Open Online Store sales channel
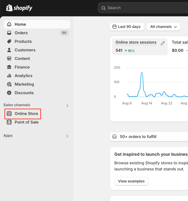The image size is (188, 201). 37,114
